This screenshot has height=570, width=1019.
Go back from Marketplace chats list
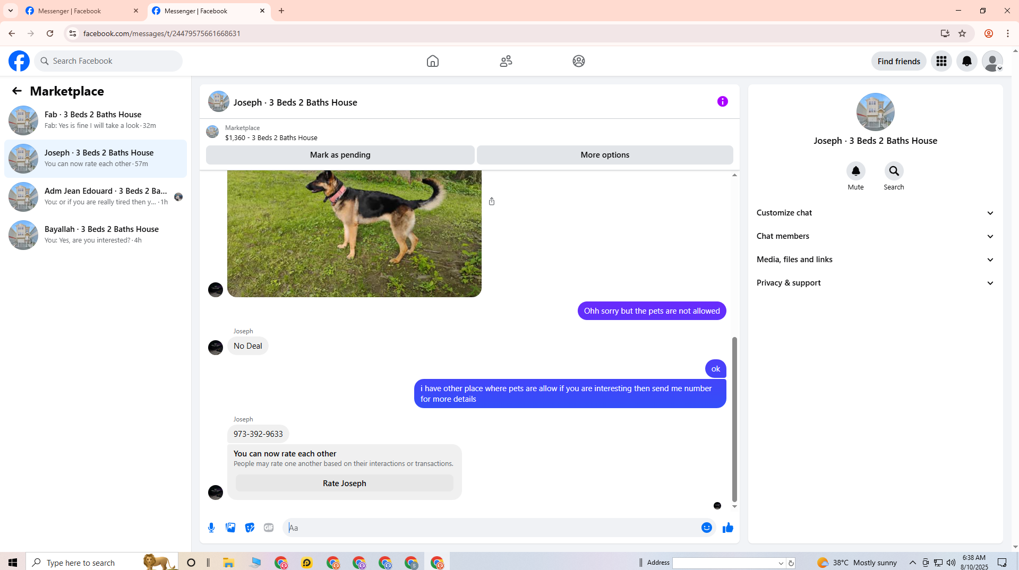click(17, 91)
